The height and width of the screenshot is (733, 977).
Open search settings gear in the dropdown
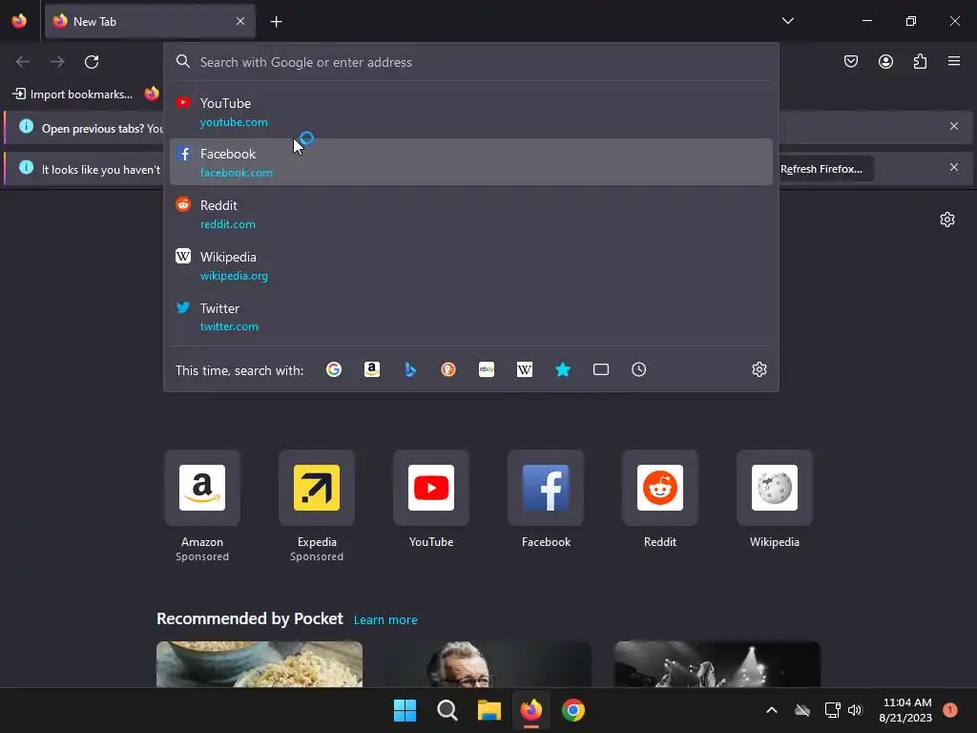[759, 369]
